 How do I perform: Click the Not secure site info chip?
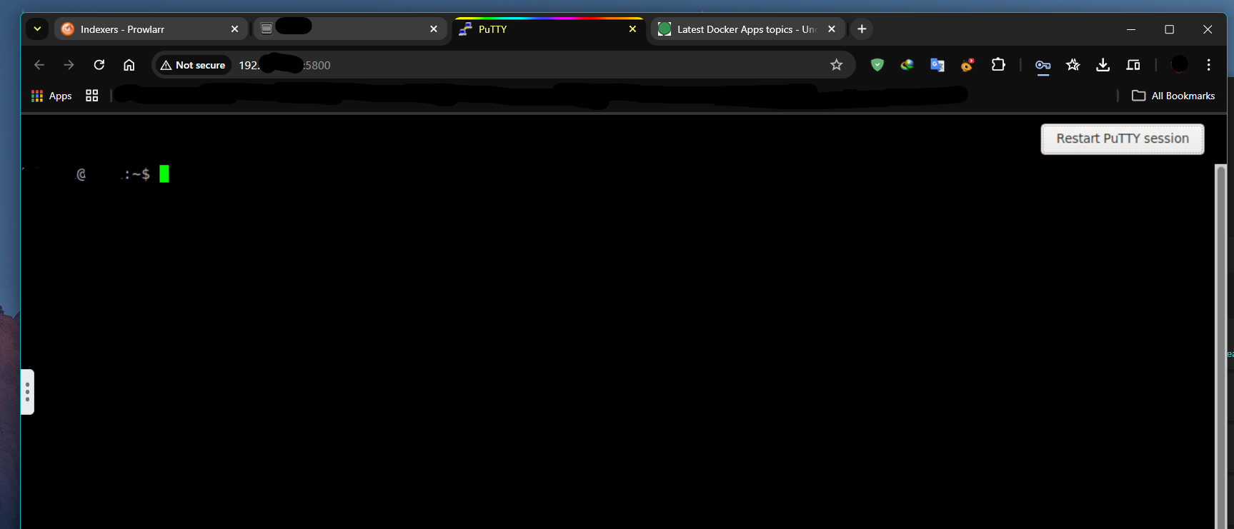193,65
